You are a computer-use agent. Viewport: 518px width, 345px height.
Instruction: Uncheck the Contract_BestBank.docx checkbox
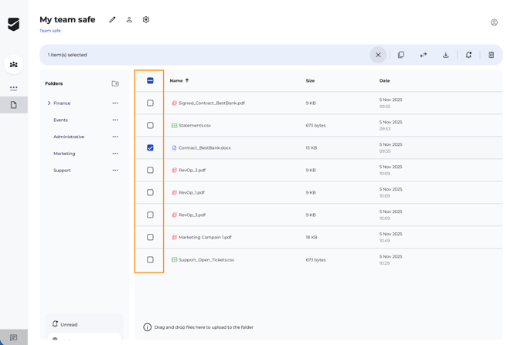[x=150, y=147]
